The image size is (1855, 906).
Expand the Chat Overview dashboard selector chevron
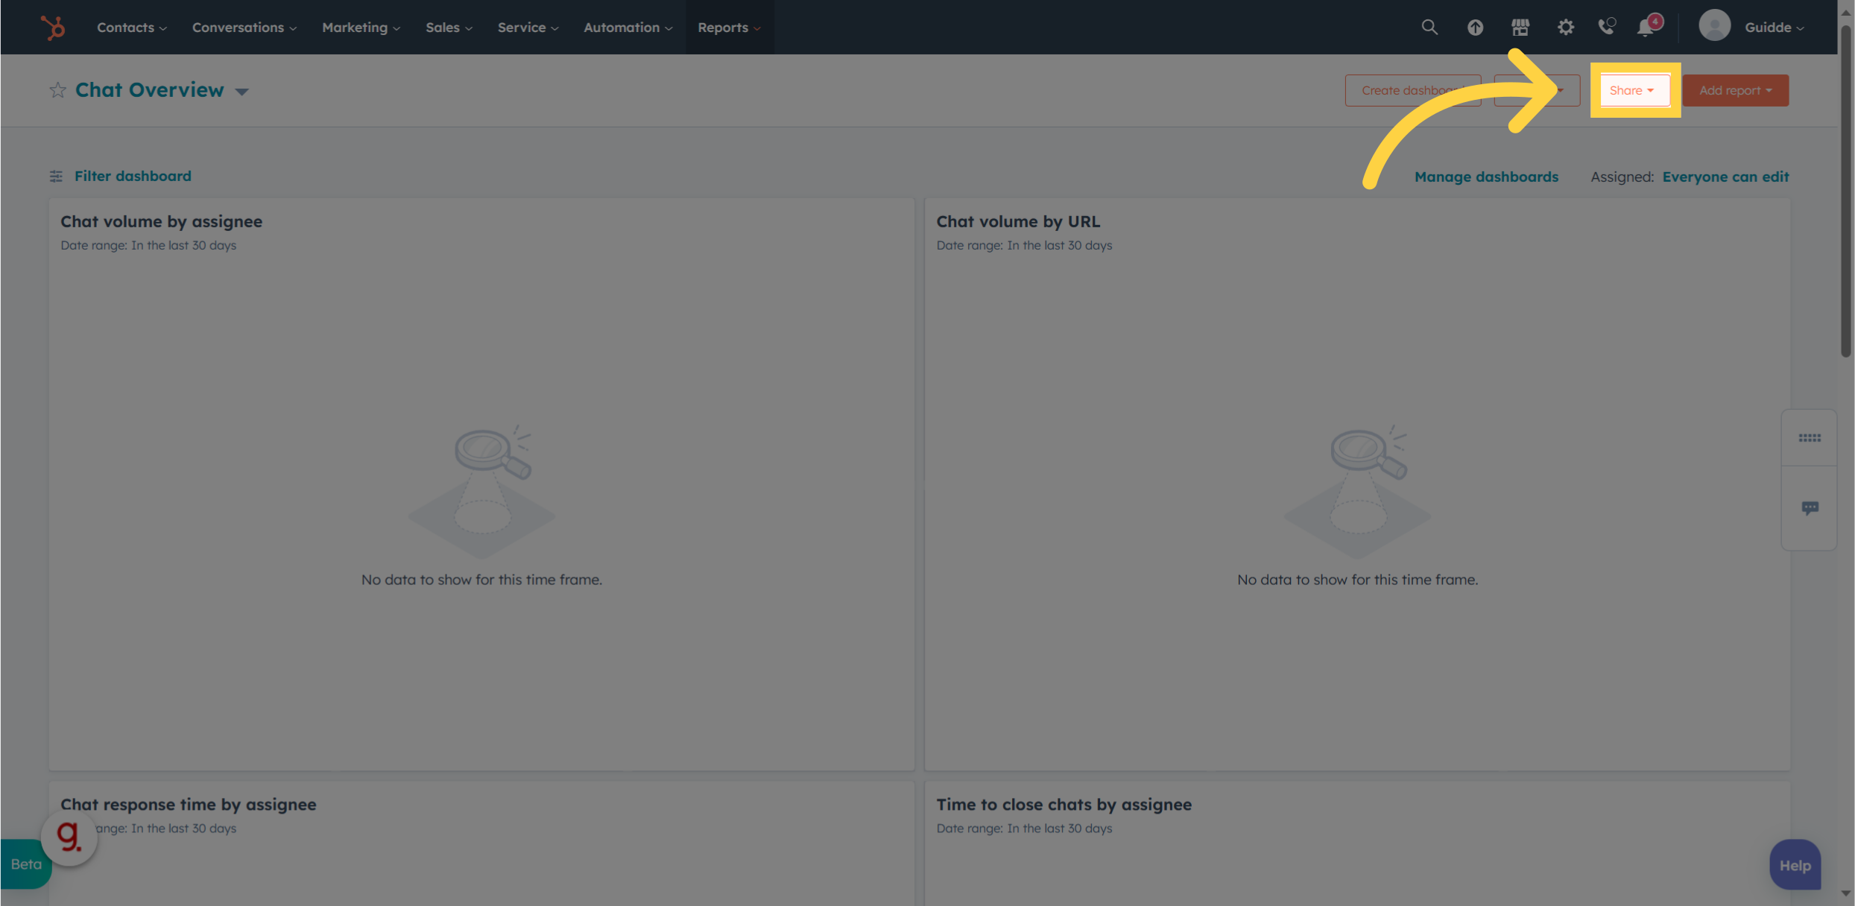pos(241,92)
